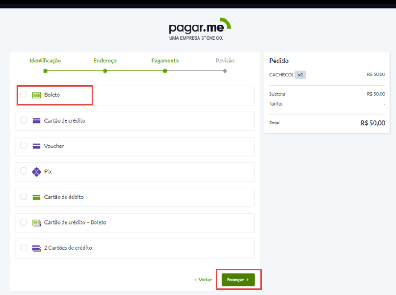This screenshot has height=295, width=396.
Task: Click the Total R$ 50,00 amount
Action: tap(373, 123)
